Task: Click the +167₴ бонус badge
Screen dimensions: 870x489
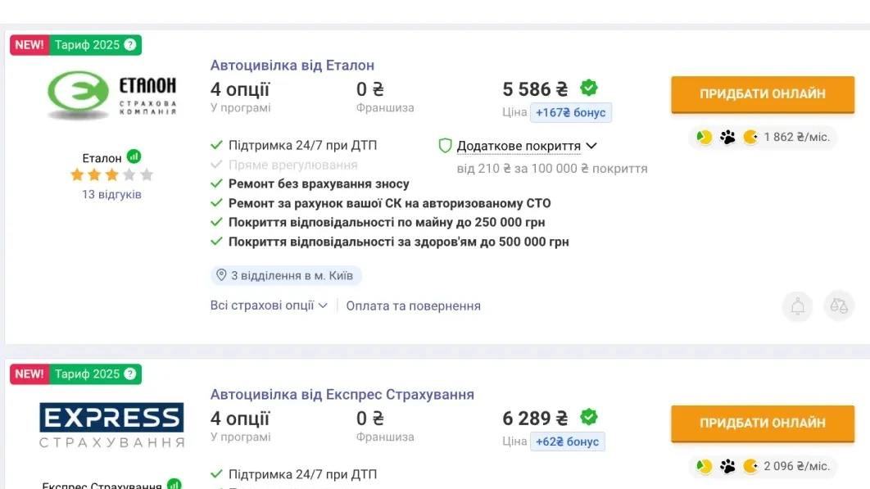Action: tap(571, 113)
